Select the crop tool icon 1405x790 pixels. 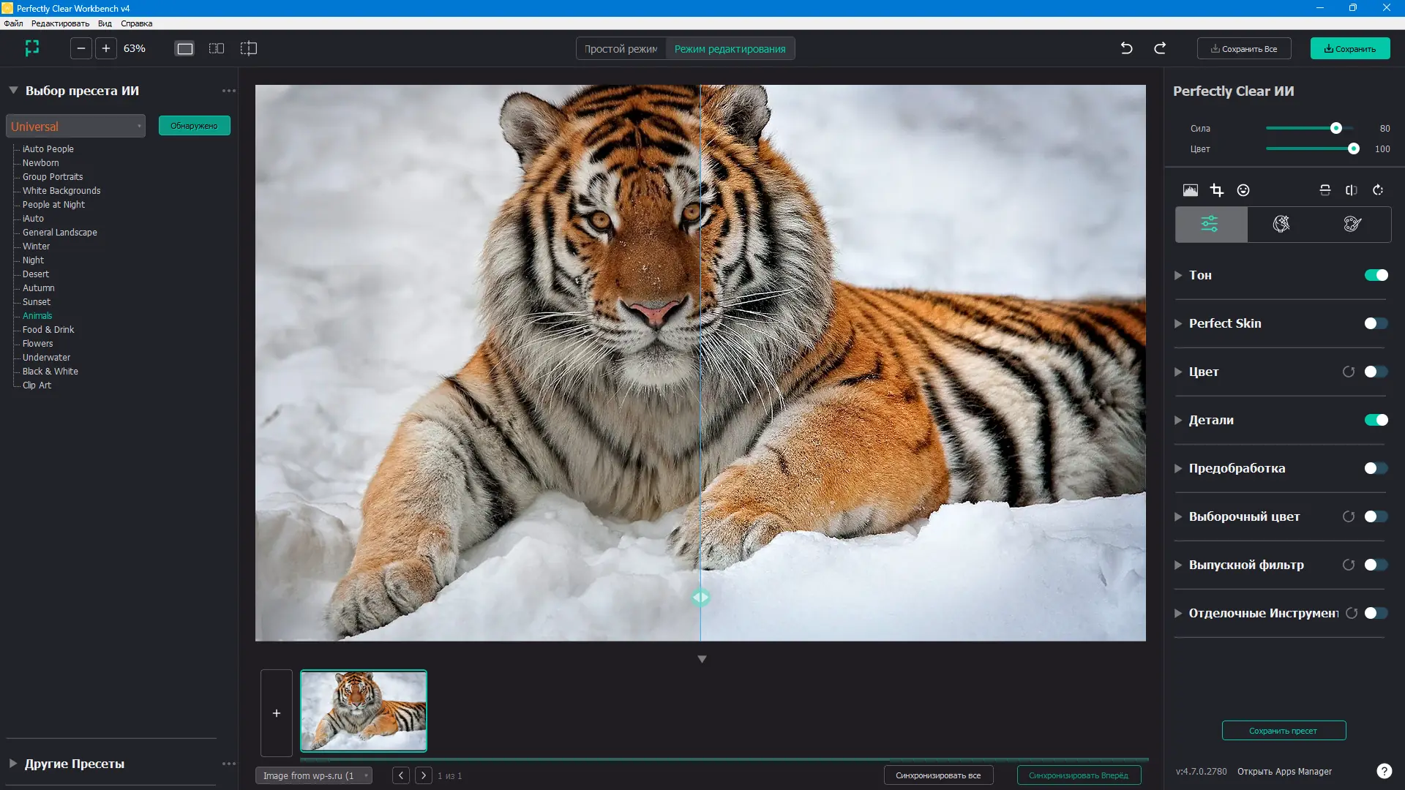pos(1217,190)
